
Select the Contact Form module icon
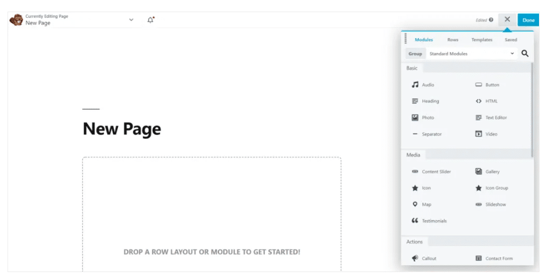tap(478, 258)
